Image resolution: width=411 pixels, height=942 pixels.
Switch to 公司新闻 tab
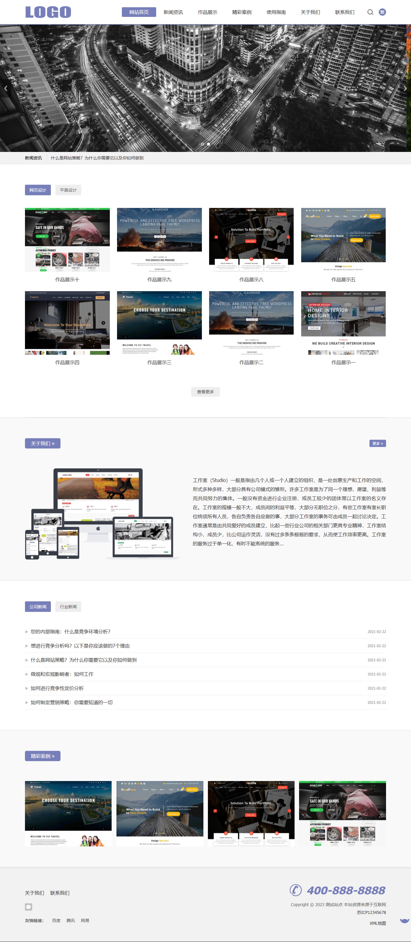click(x=38, y=606)
